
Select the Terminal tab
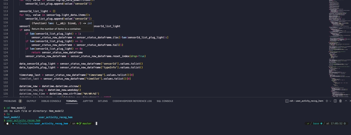(x=72, y=101)
